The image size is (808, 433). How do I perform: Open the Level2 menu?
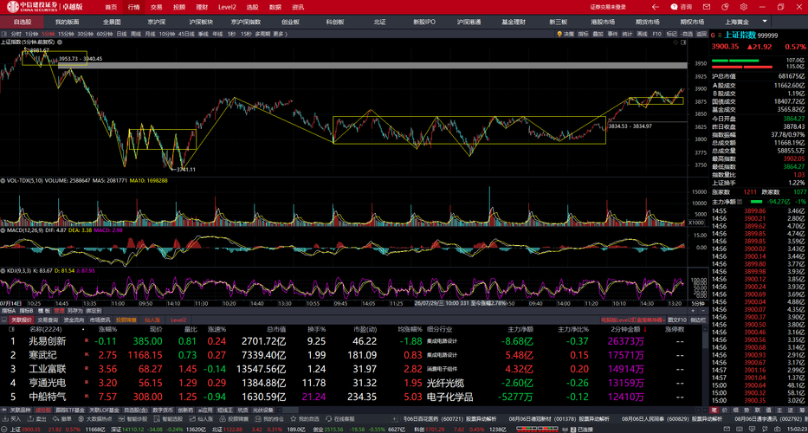(x=227, y=7)
